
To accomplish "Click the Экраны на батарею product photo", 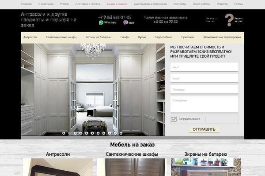I will pos(206,167).
